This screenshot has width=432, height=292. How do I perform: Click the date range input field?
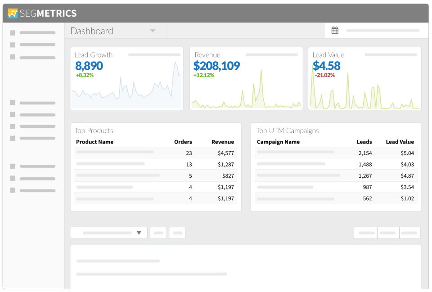(x=382, y=30)
